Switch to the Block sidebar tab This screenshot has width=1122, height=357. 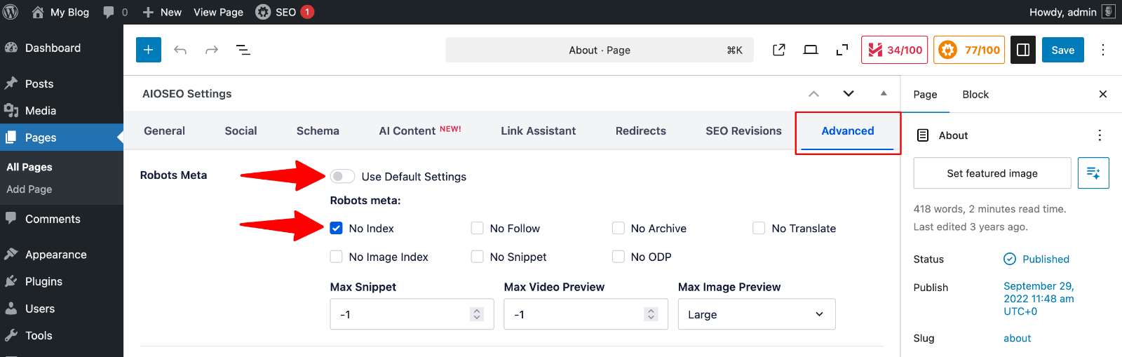975,95
